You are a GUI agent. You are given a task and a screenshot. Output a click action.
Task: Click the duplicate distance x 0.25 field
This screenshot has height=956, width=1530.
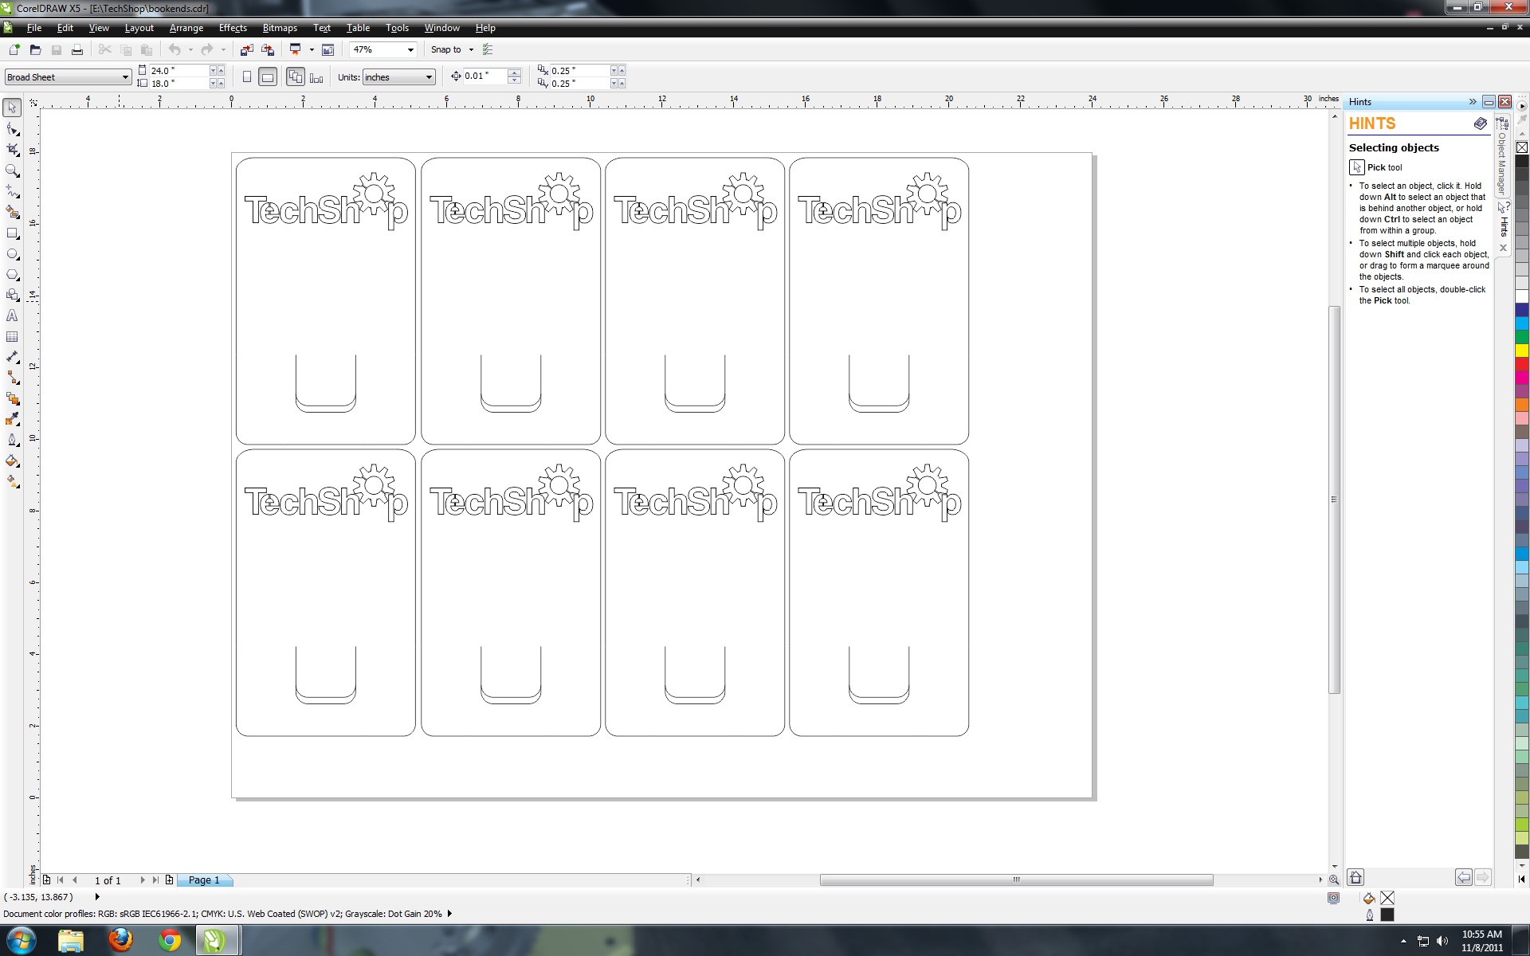pyautogui.click(x=579, y=71)
